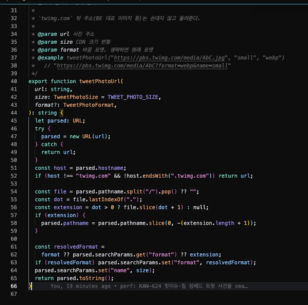The width and height of the screenshot is (308, 305).
Task: Click "if (extension)" condition on line 57
Action: tap(57, 215)
